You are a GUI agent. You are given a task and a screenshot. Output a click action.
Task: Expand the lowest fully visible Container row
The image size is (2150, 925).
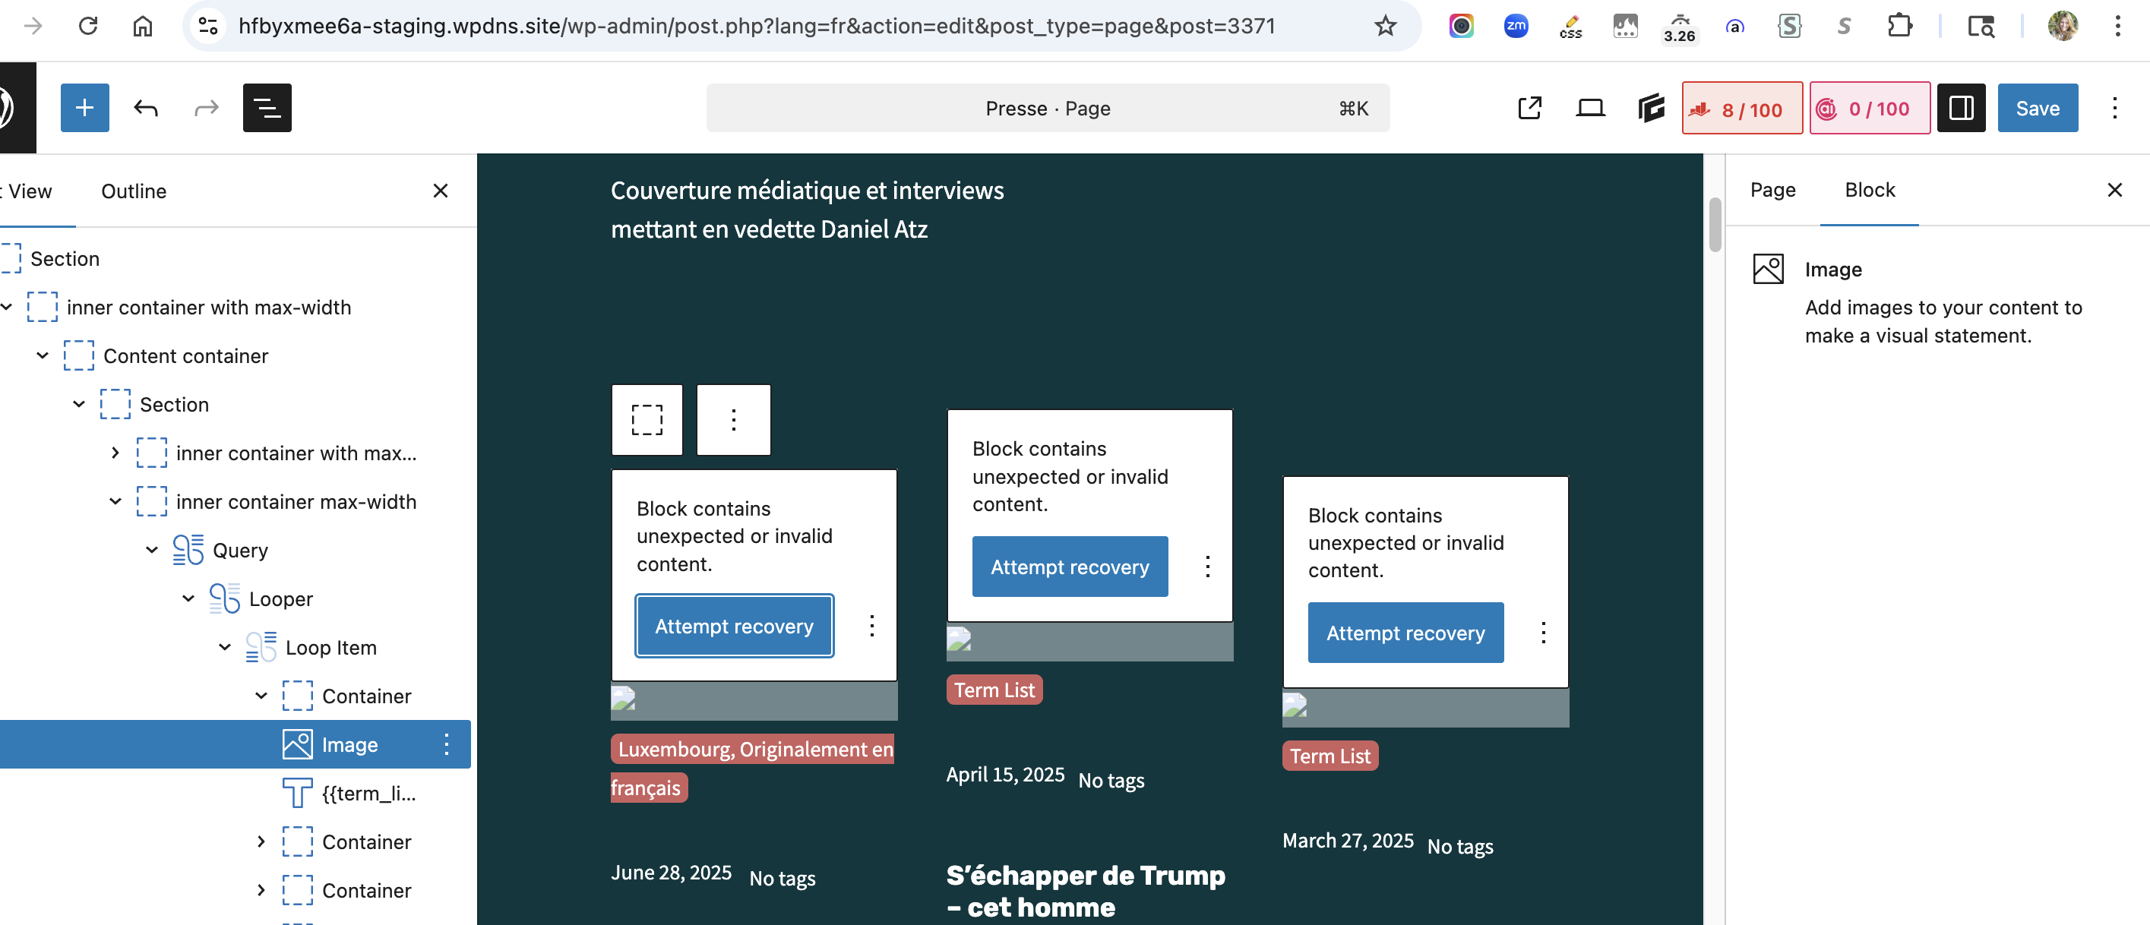click(x=261, y=890)
